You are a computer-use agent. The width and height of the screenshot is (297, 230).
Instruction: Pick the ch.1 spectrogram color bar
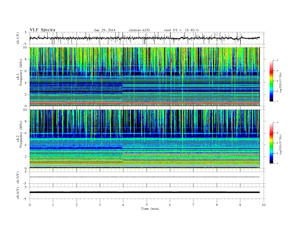point(271,81)
